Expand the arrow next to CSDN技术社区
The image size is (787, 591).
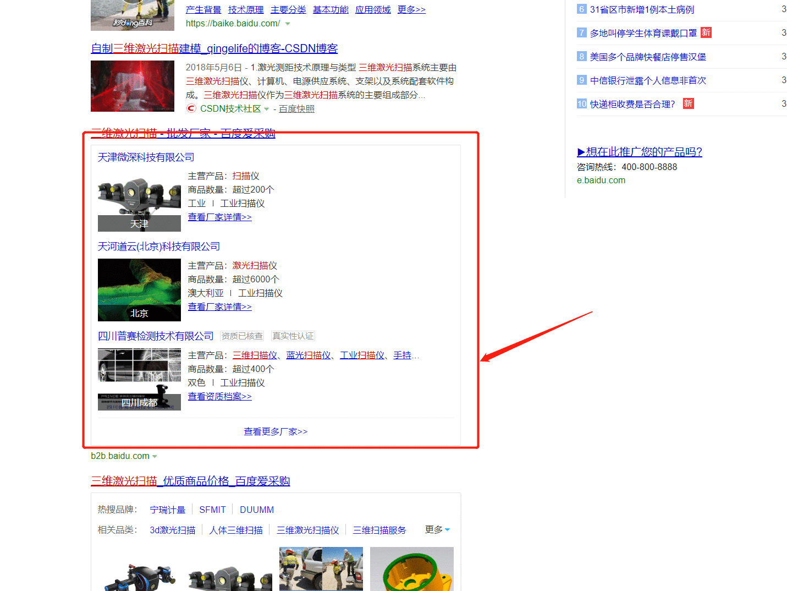pos(267,109)
